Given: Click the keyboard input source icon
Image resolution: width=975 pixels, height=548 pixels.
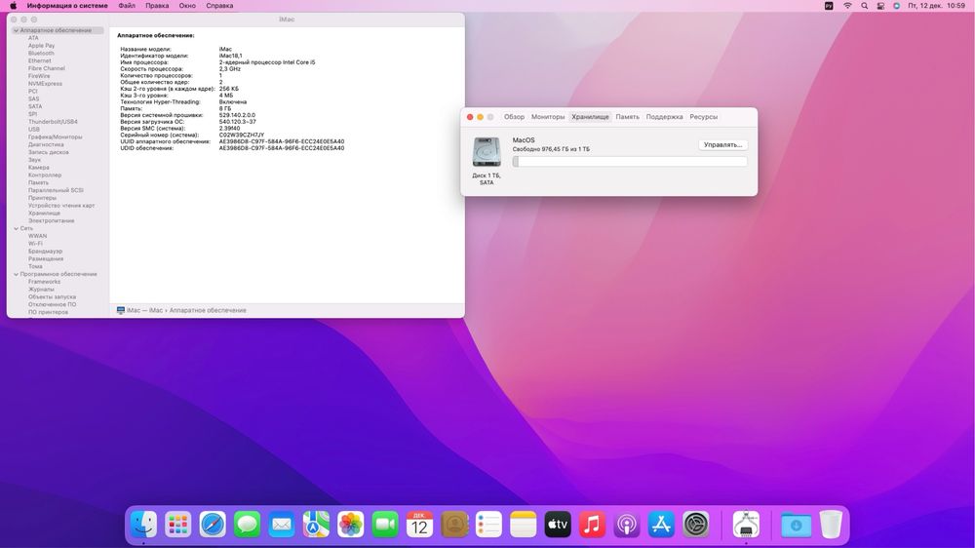Looking at the screenshot, I should (x=829, y=6).
